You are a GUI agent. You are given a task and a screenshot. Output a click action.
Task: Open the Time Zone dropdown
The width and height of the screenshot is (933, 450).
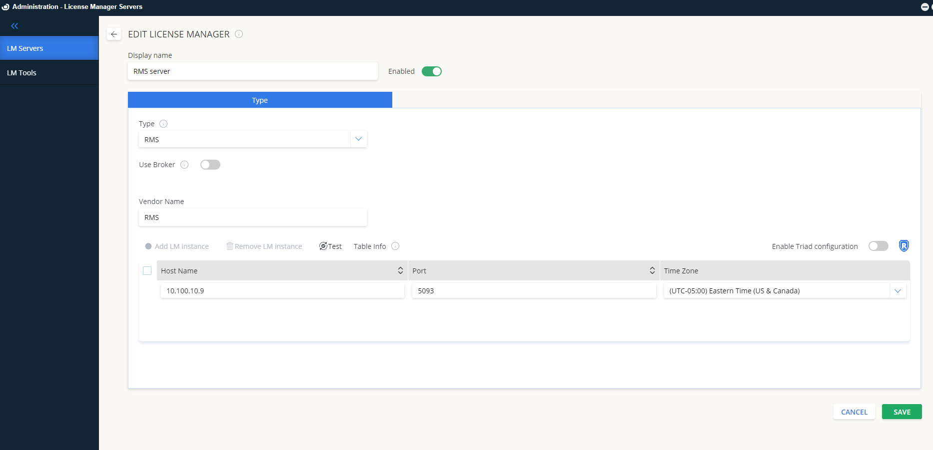click(898, 290)
